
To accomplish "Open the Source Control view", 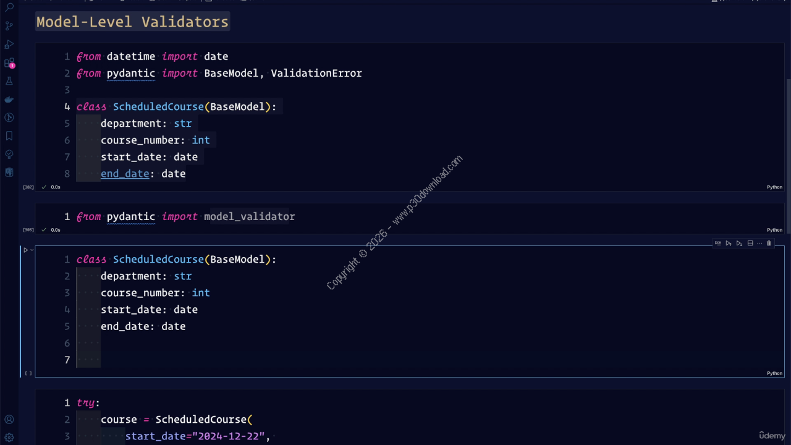I will (x=9, y=26).
